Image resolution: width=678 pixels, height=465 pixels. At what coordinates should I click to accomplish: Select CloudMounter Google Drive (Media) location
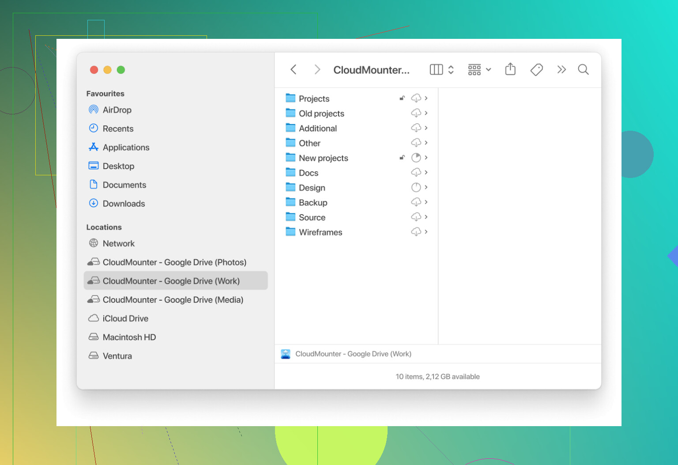(x=173, y=300)
